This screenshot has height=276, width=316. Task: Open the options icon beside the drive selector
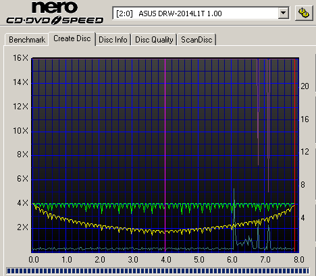304,13
